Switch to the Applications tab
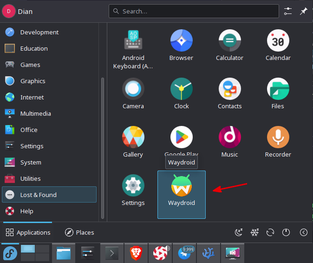 pyautogui.click(x=28, y=232)
